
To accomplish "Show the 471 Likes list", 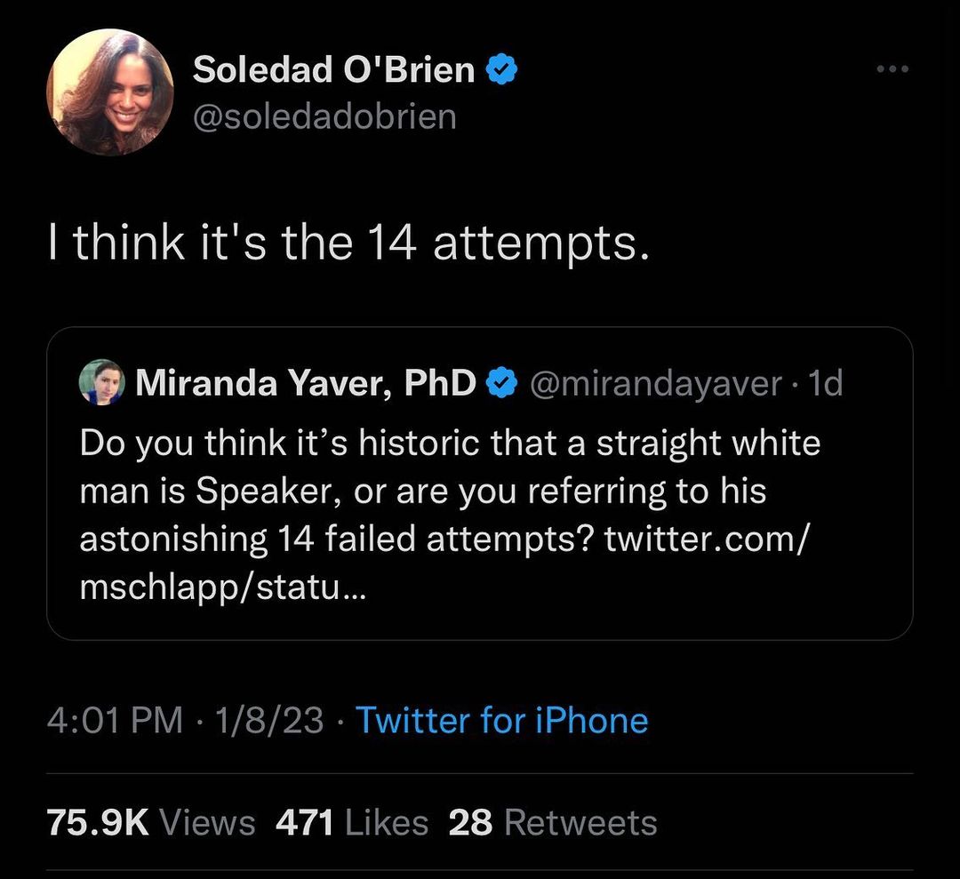I will pos(352,823).
